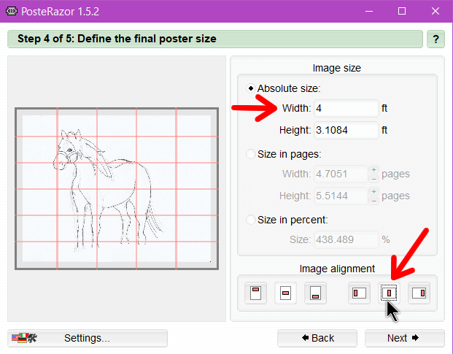Maximize the PosteRazor window
This screenshot has height=354, width=453.
[402, 11]
